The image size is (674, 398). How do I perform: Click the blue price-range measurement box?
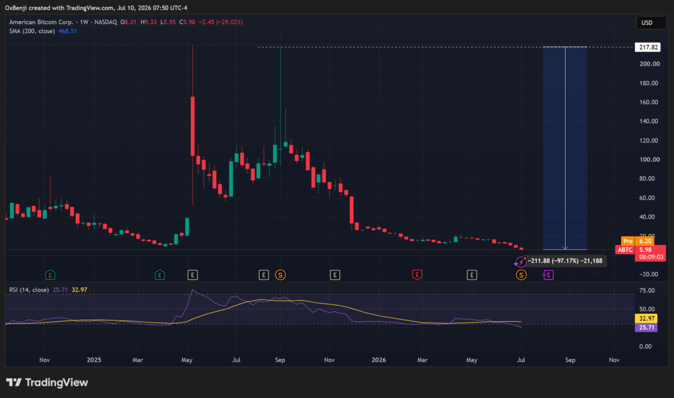(565, 148)
